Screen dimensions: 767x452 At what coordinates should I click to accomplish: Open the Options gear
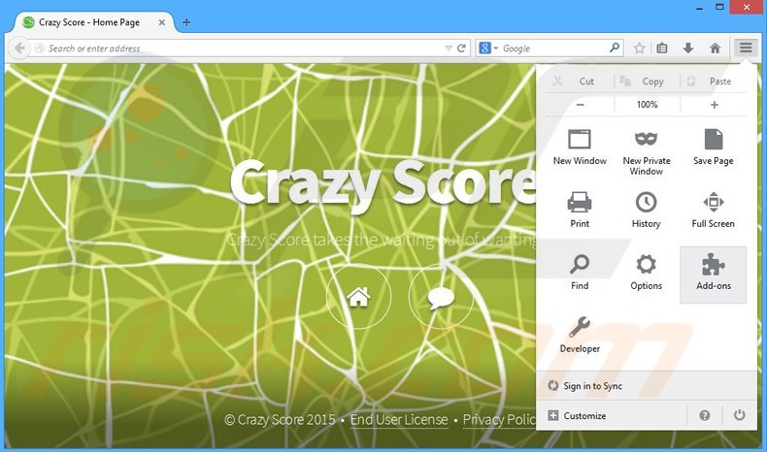pos(647,274)
